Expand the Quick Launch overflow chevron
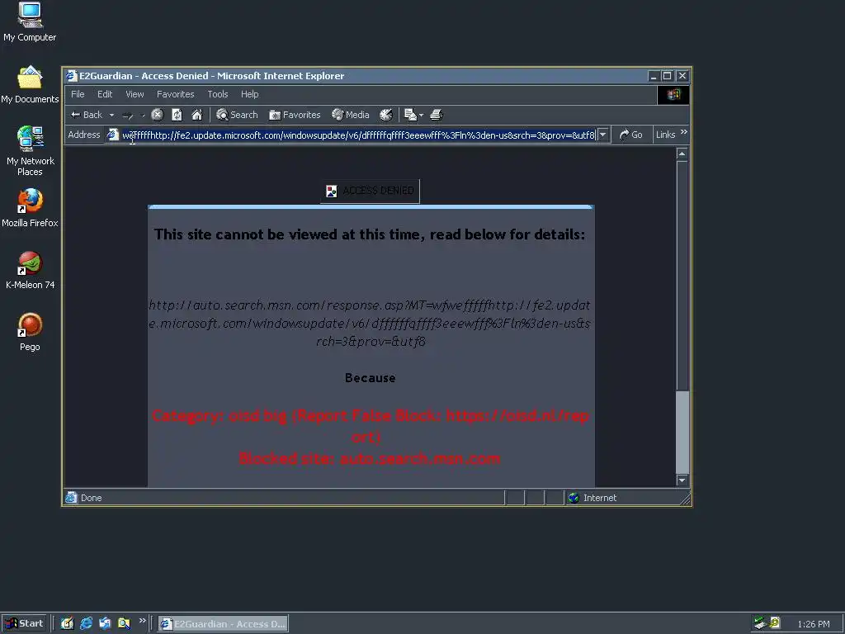The image size is (845, 634). tap(142, 621)
